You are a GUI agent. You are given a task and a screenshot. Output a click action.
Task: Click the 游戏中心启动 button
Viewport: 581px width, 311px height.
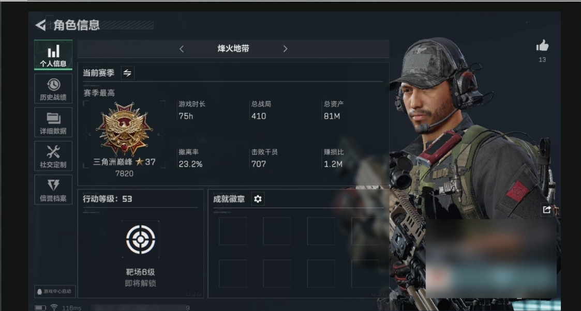click(55, 291)
